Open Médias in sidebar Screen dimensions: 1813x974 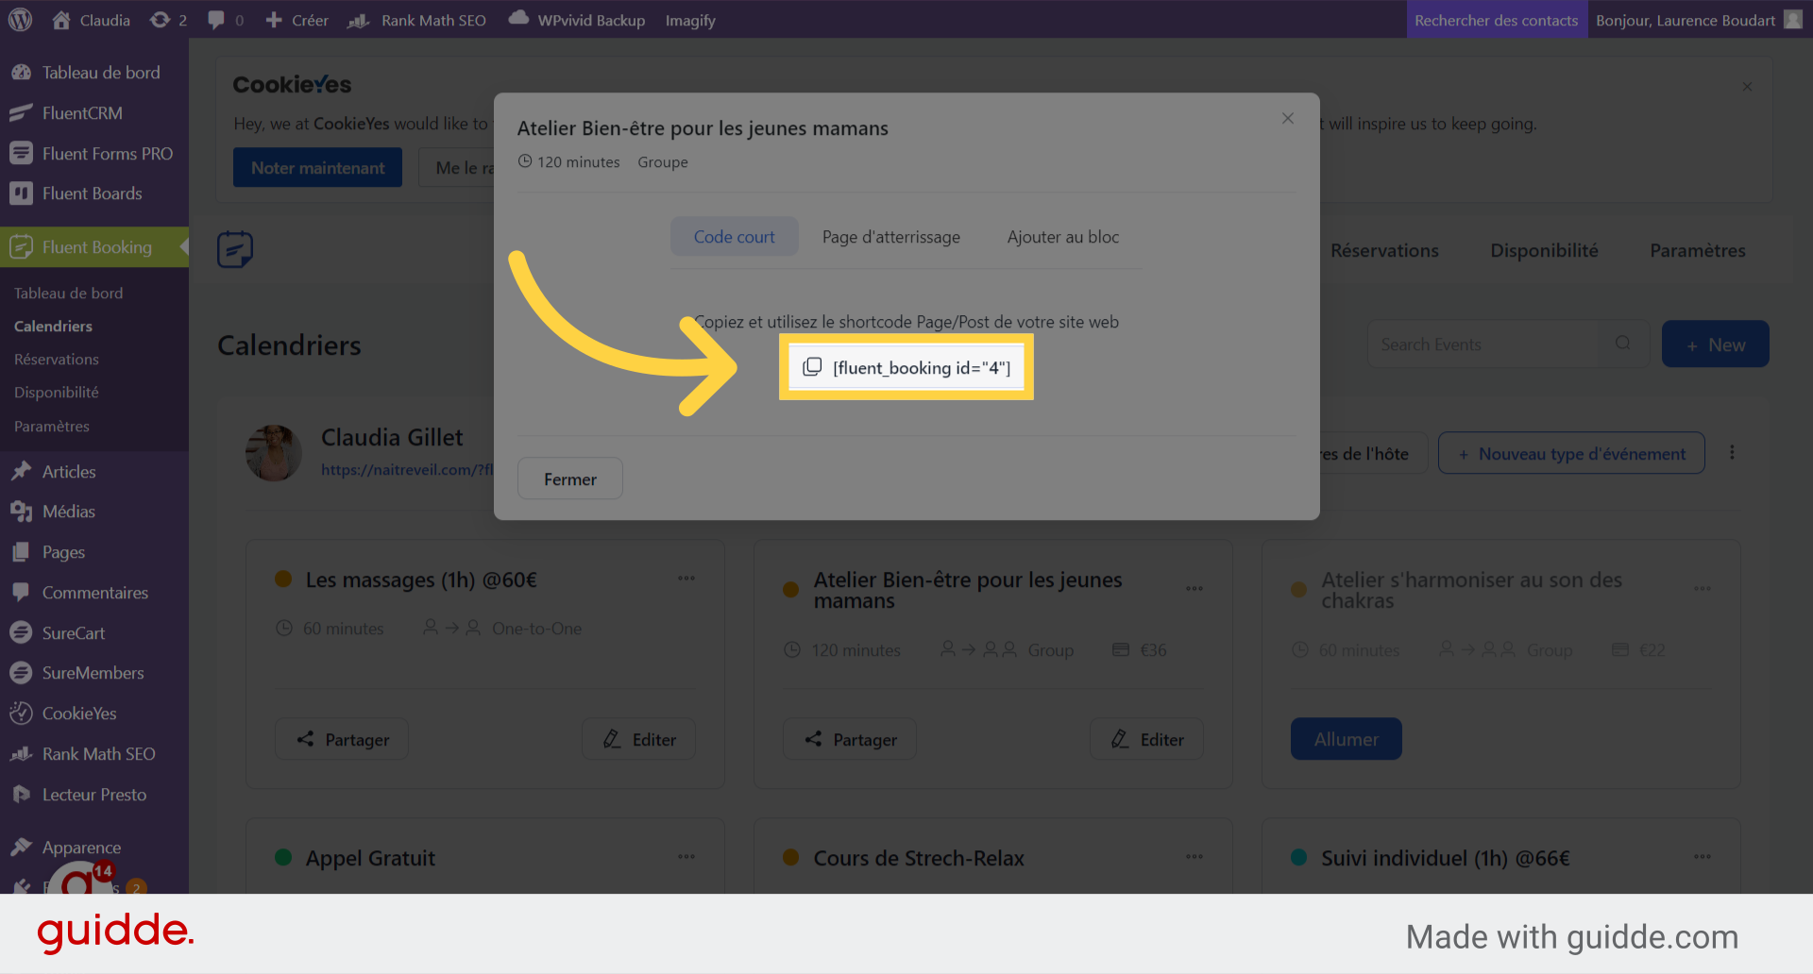point(94,512)
